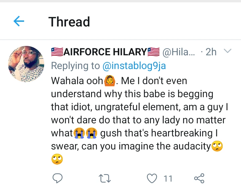
Task: Tap the AIRFORCE HILARY display name
Action: (x=105, y=52)
